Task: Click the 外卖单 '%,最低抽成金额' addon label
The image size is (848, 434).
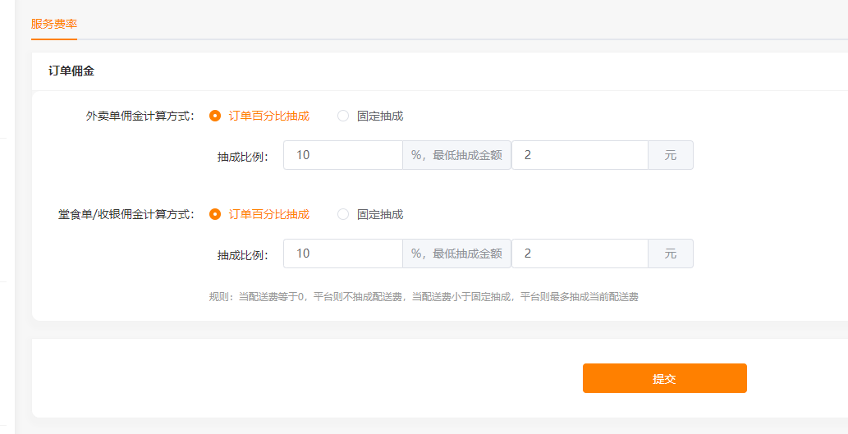Action: (x=457, y=155)
